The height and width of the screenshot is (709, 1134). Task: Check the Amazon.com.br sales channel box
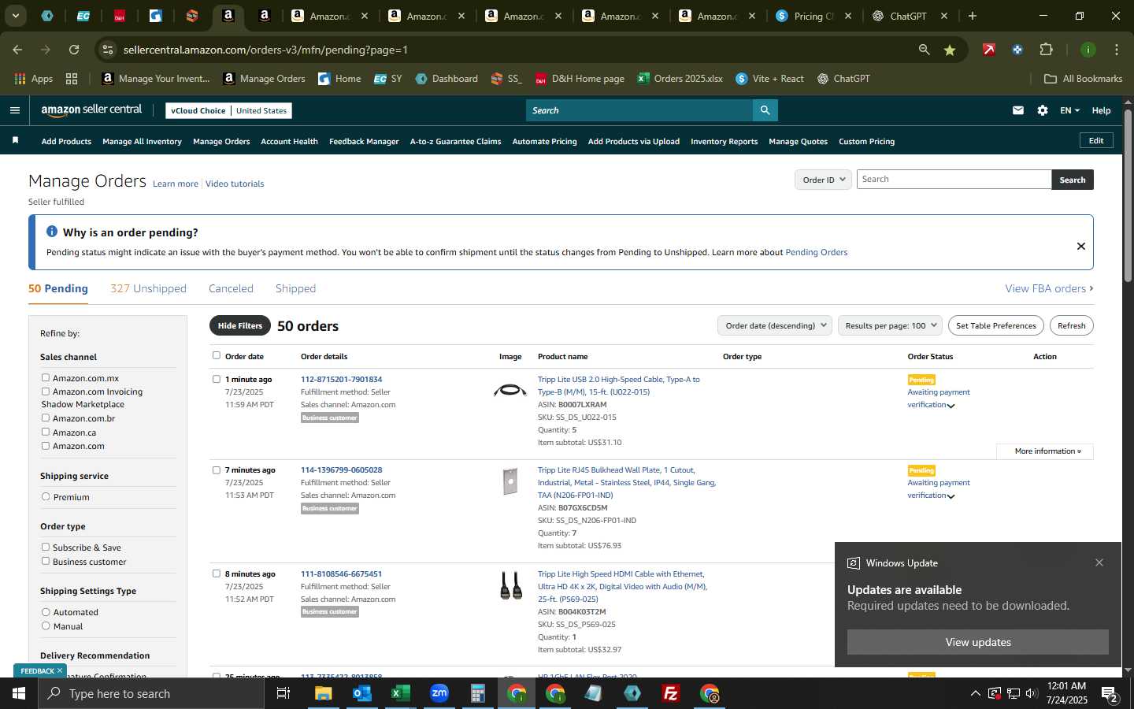coord(46,418)
